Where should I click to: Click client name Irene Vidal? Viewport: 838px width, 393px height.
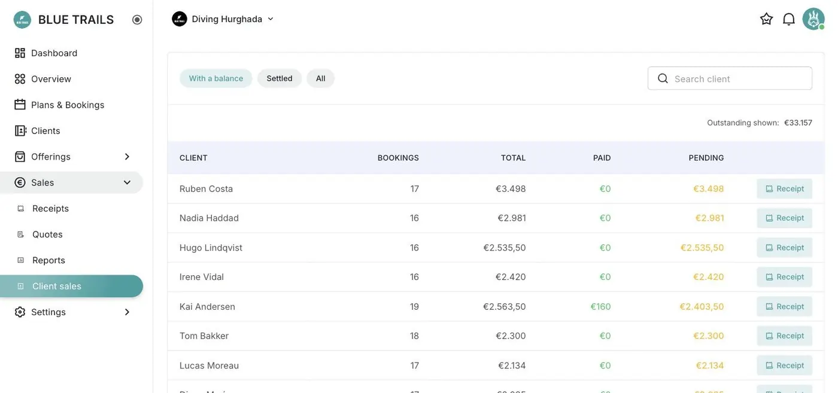coord(202,277)
